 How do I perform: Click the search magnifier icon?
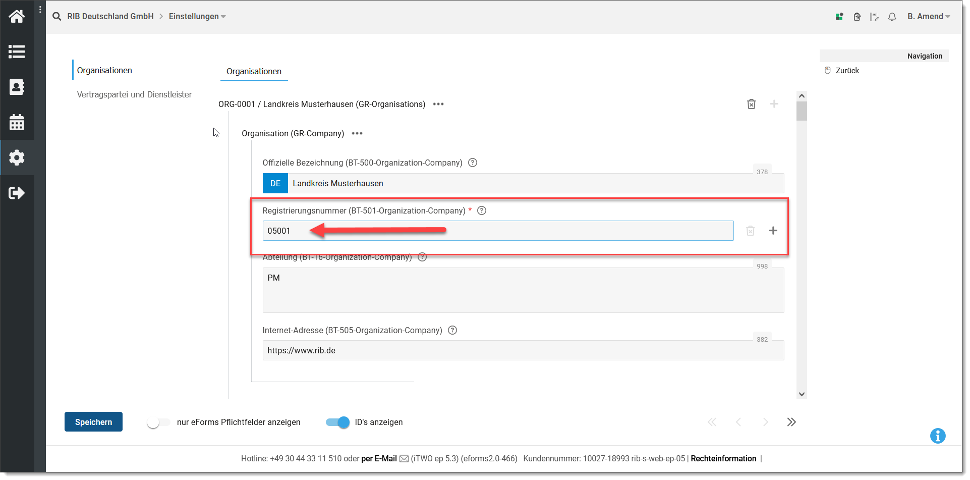57,17
